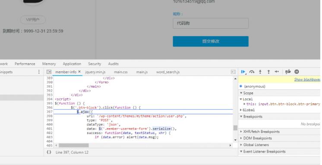Click the 'No breakpoints' message text
The image size is (322, 165).
[x=310, y=124]
